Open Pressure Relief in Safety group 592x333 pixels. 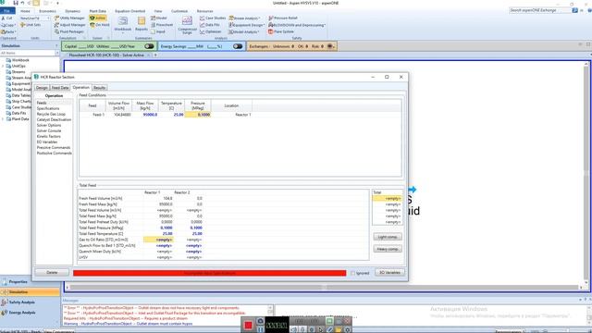(283, 18)
